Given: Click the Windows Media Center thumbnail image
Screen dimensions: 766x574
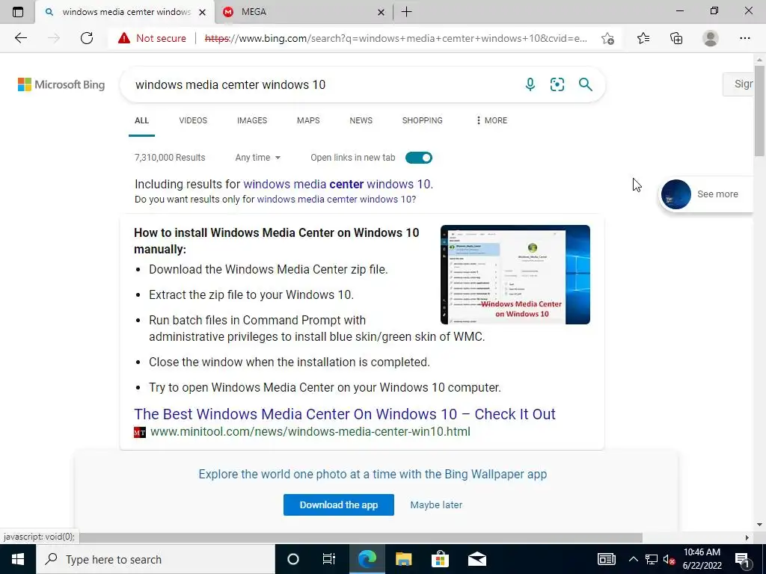Looking at the screenshot, I should [x=515, y=274].
